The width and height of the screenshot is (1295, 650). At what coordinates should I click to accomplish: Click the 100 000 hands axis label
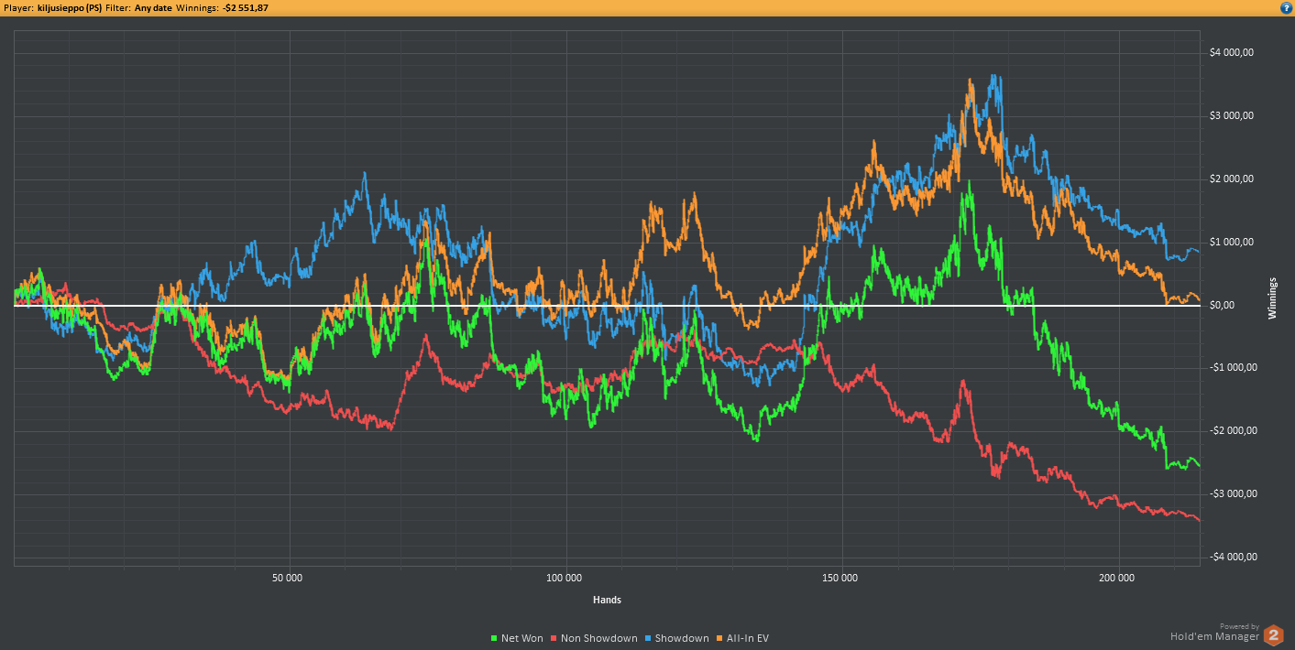pyautogui.click(x=565, y=578)
